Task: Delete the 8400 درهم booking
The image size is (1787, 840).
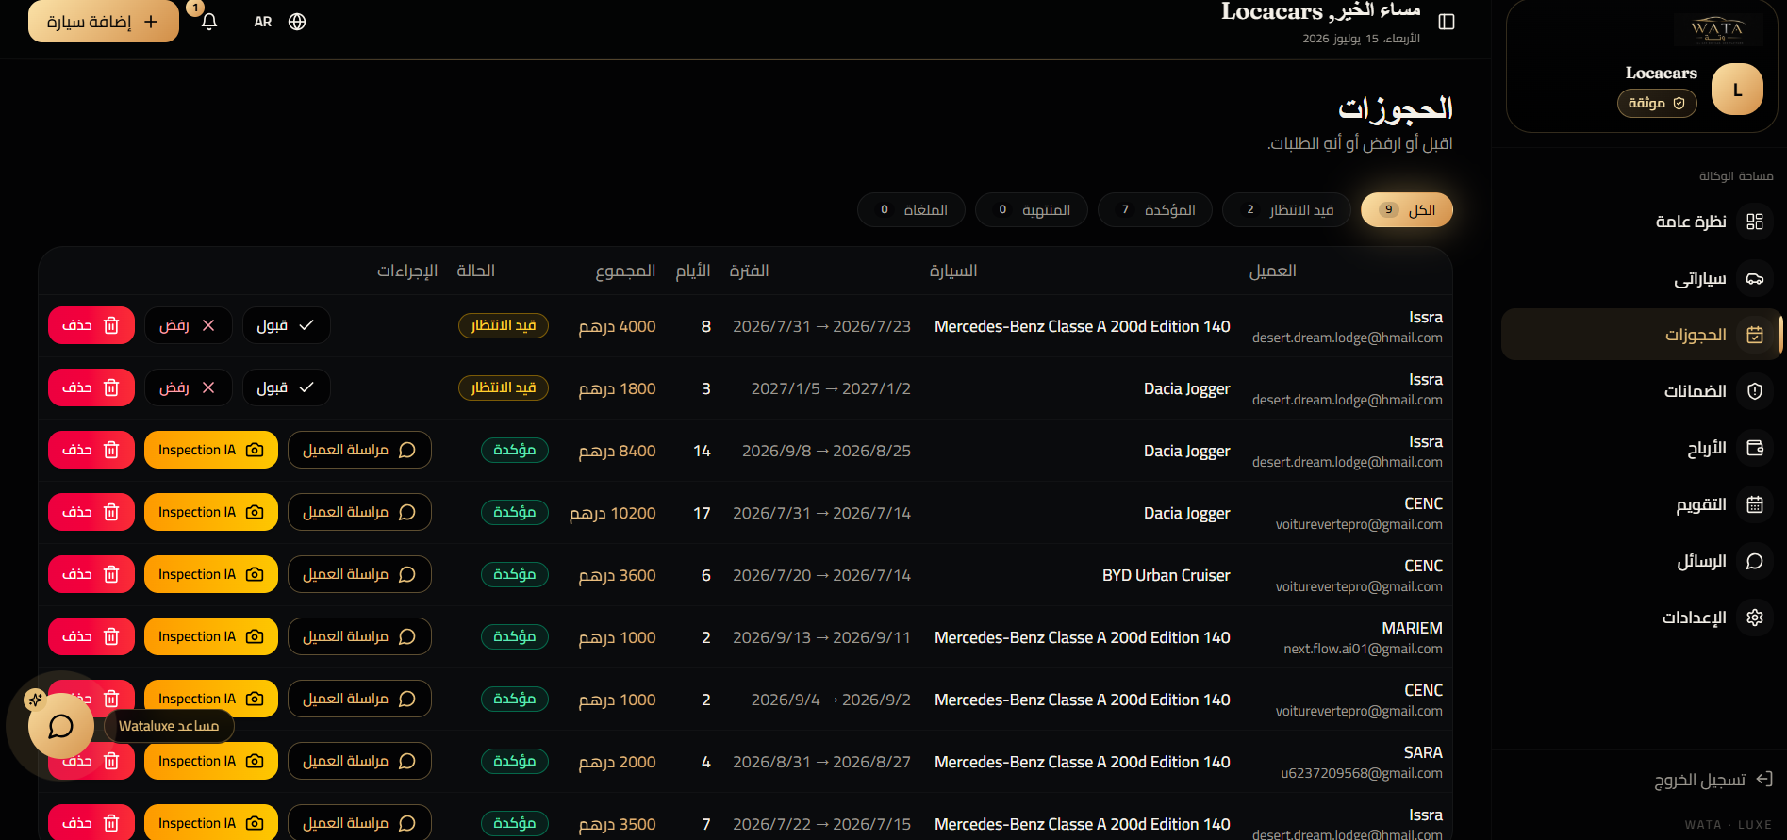Action: 91,450
